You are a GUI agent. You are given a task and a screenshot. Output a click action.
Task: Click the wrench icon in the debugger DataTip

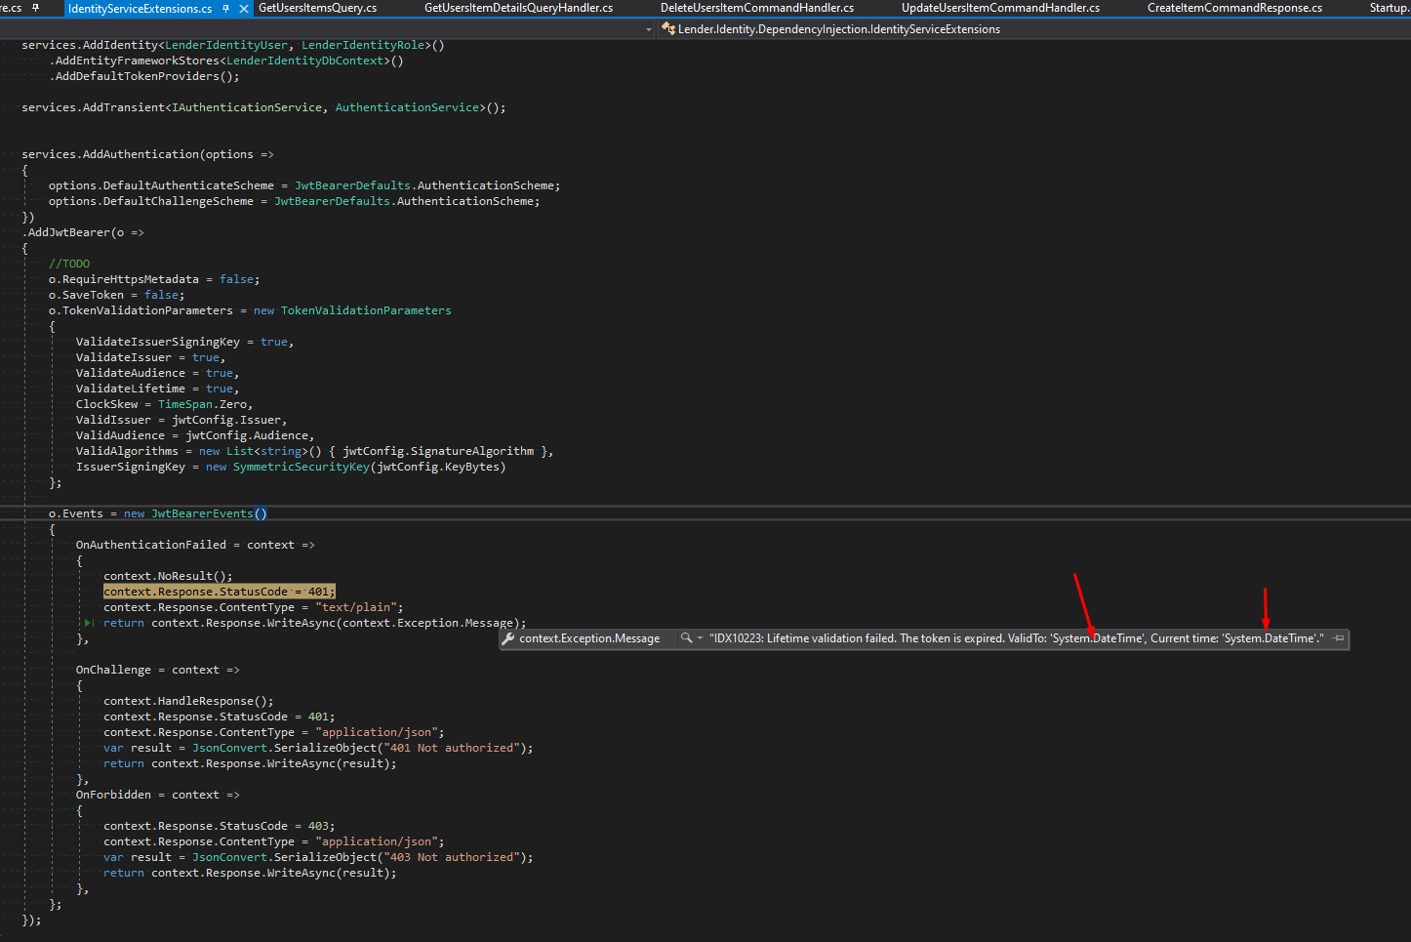506,638
